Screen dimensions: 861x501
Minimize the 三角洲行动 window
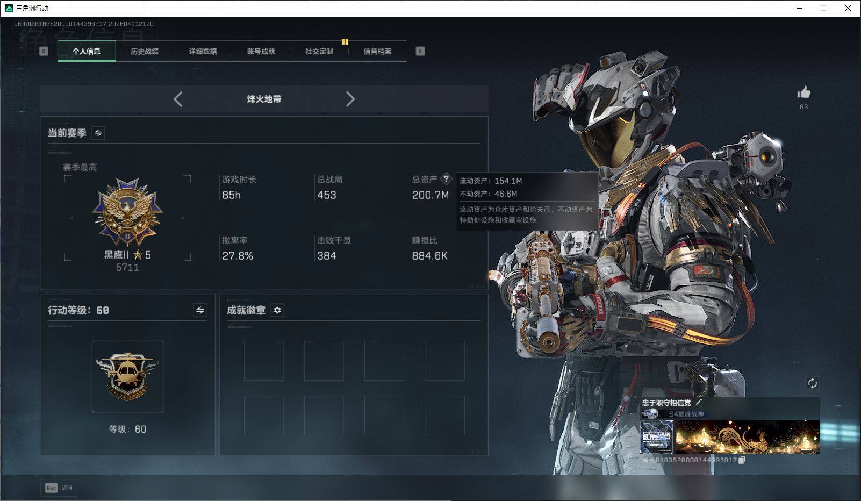pyautogui.click(x=799, y=8)
